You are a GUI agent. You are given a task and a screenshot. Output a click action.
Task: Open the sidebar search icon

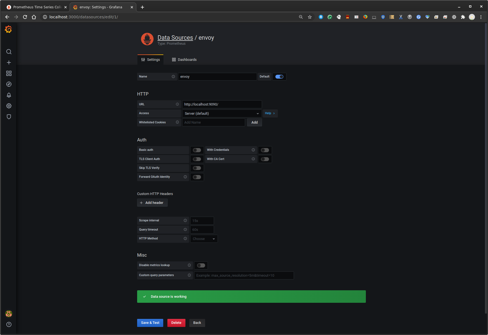click(9, 52)
